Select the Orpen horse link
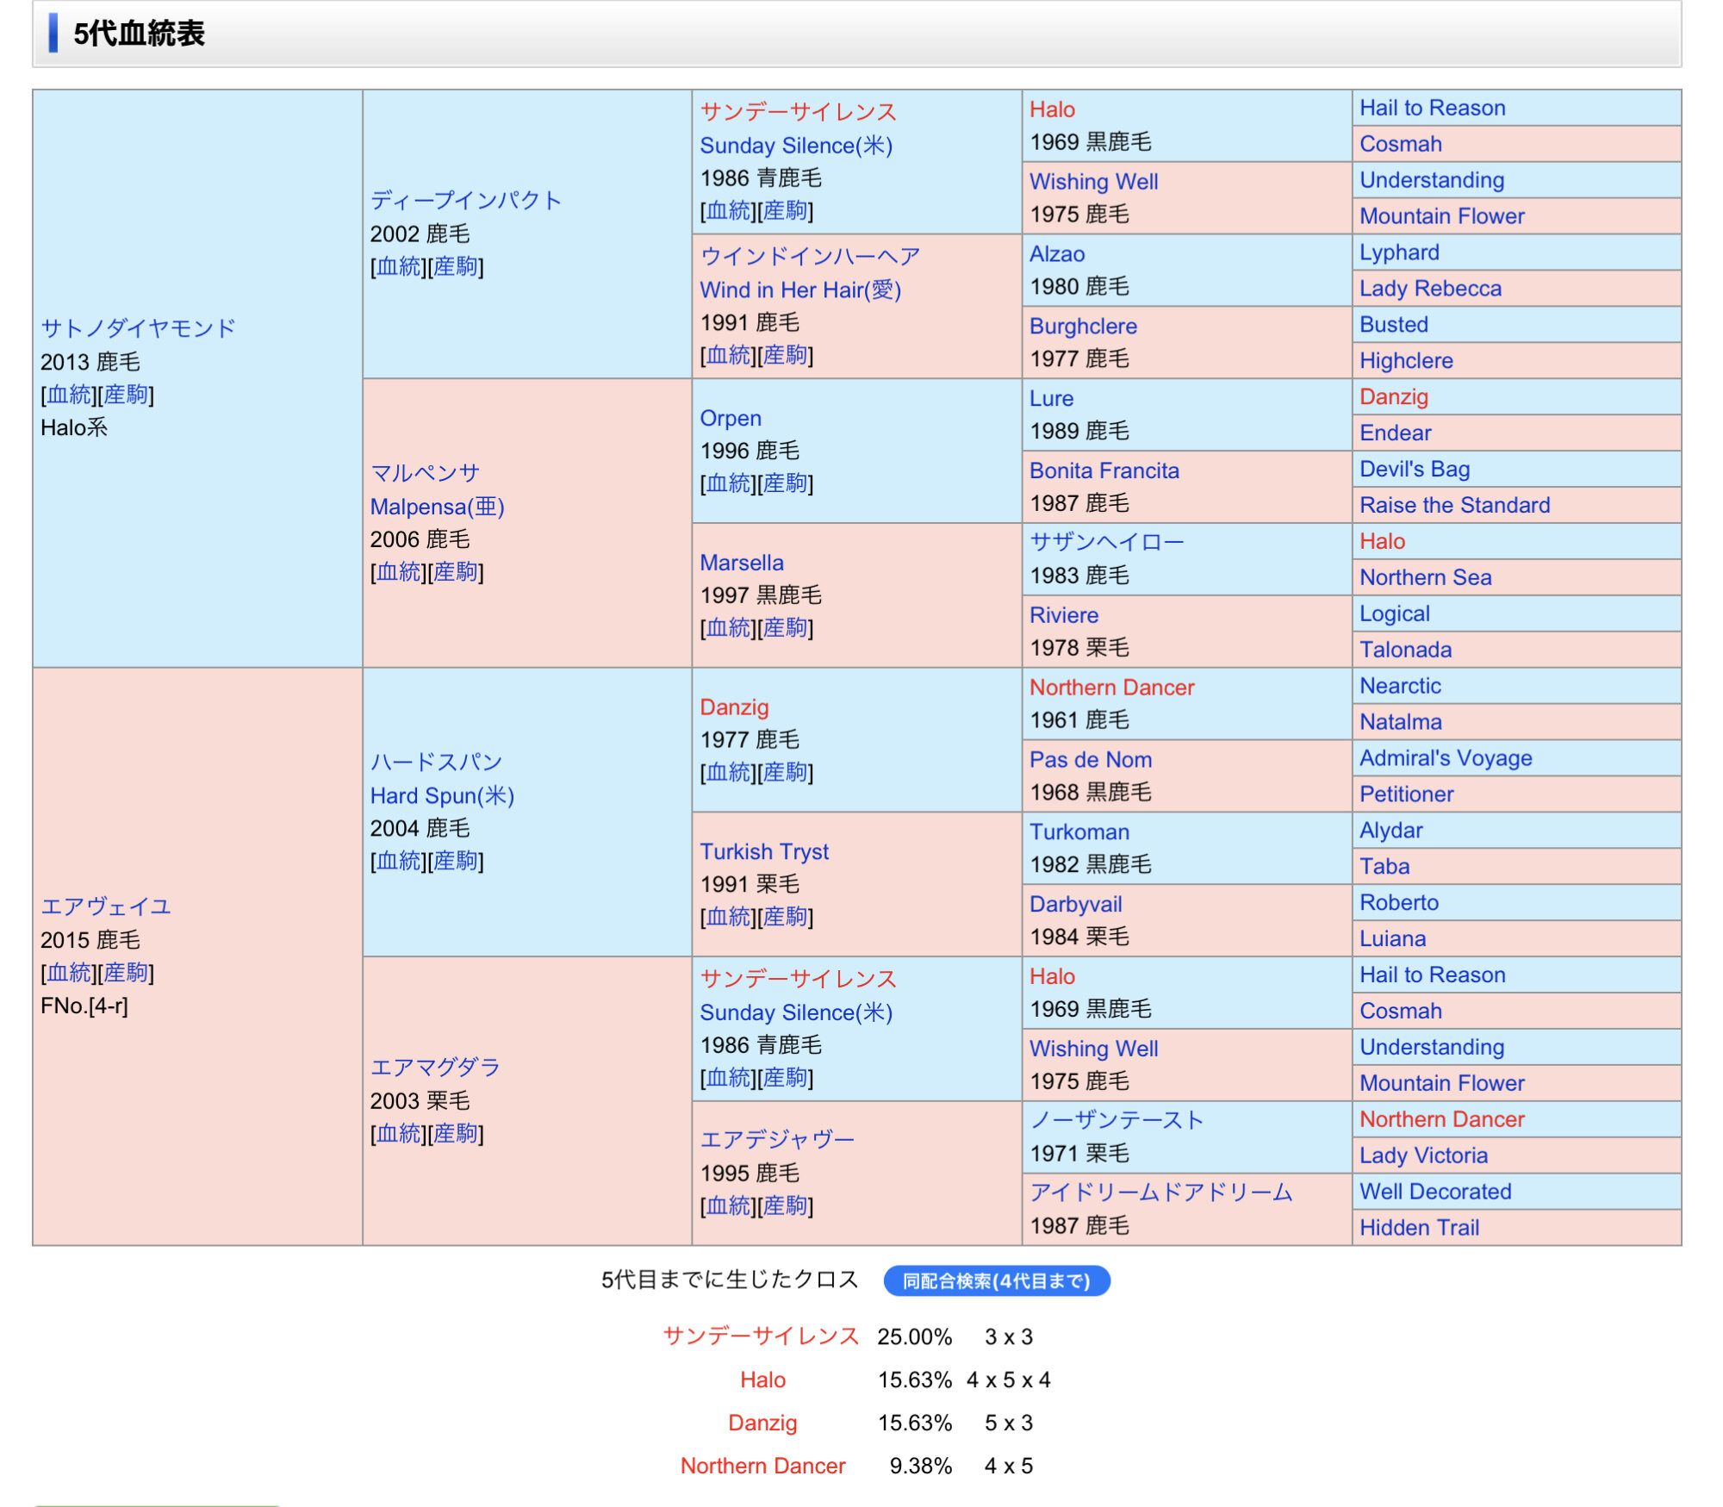Screen dimensions: 1723x1507 tap(730, 418)
